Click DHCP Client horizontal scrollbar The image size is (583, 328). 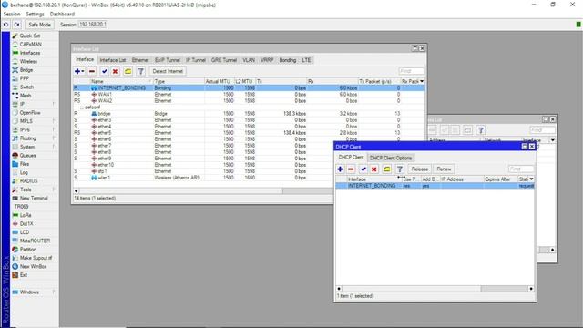pos(435,289)
